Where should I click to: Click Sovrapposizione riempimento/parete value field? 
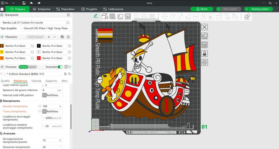click(x=52, y=140)
